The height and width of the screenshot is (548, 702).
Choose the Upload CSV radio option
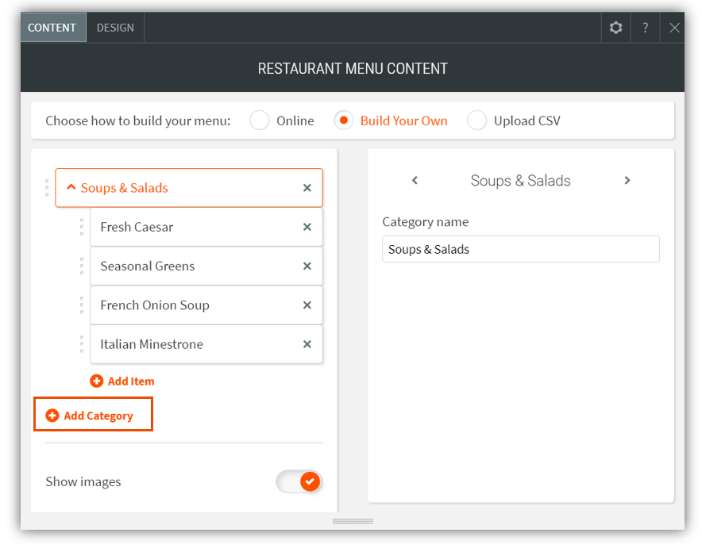pyautogui.click(x=476, y=121)
